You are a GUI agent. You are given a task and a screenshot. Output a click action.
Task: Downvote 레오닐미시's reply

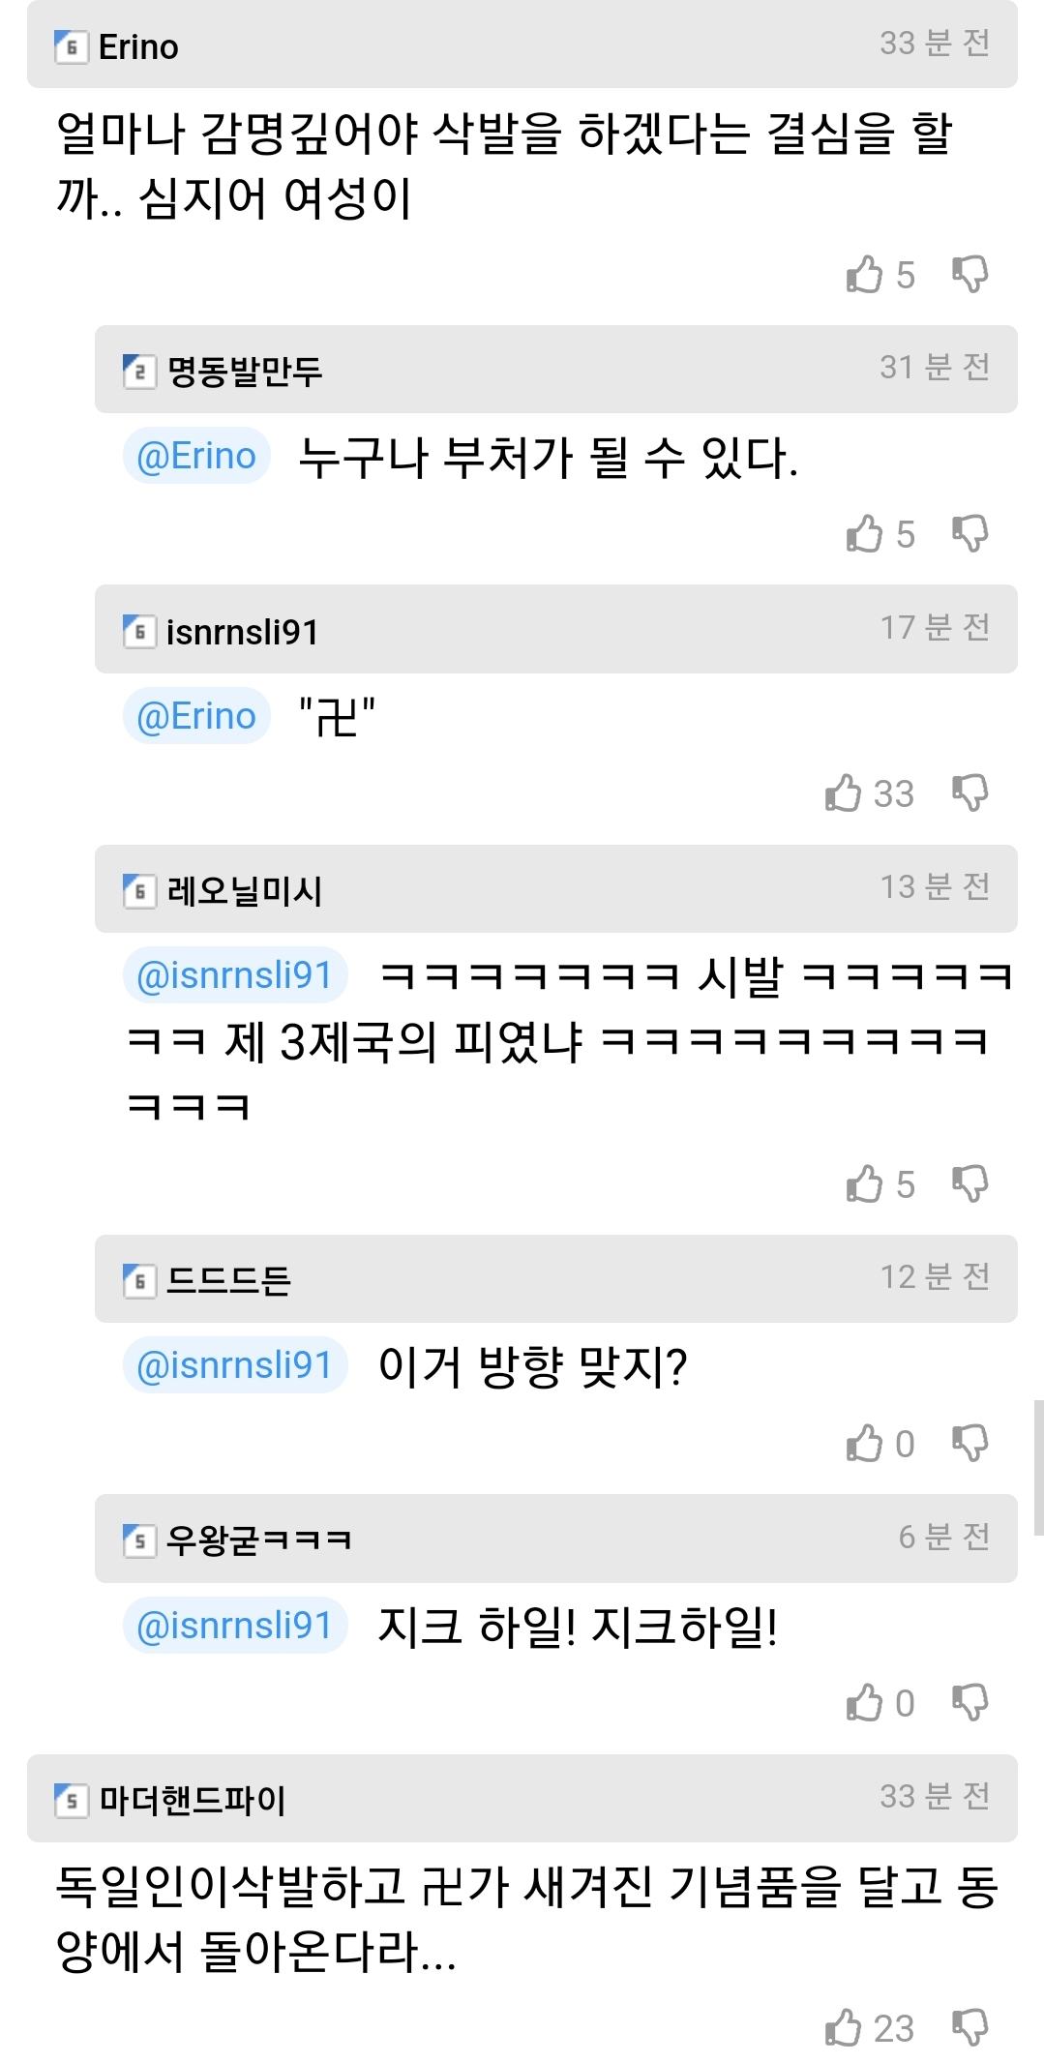[969, 1184]
